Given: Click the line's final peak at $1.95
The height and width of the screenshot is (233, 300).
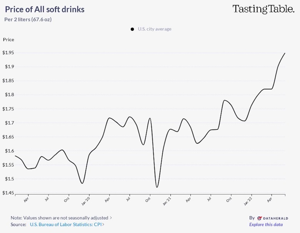Looking at the screenshot, I should [285, 53].
